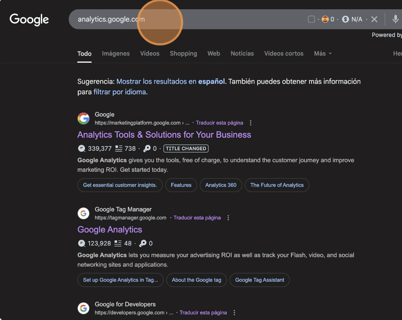Switch to the Imágenes tab
This screenshot has width=402, height=320.
(116, 53)
